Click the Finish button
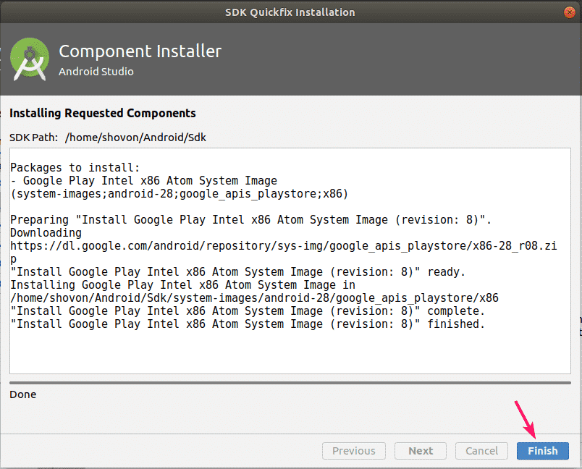Screen dimensions: 582x469 coord(543,451)
